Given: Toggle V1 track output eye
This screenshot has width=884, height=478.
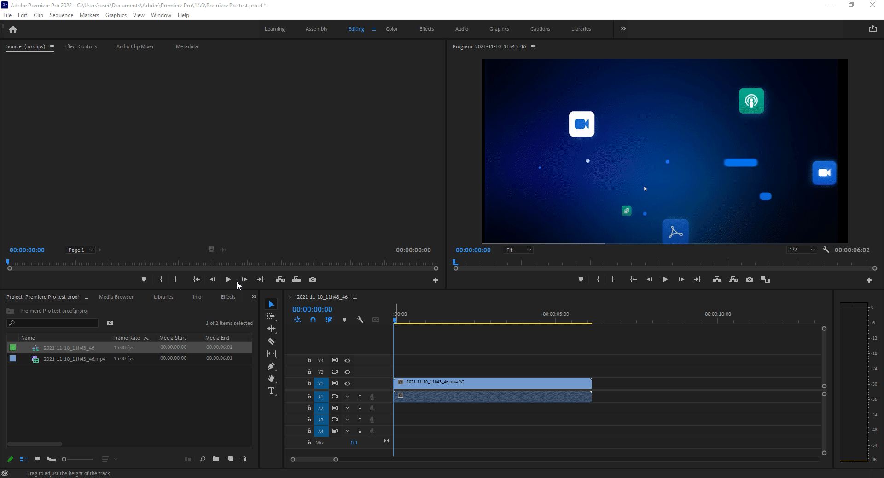Looking at the screenshot, I should coord(348,383).
